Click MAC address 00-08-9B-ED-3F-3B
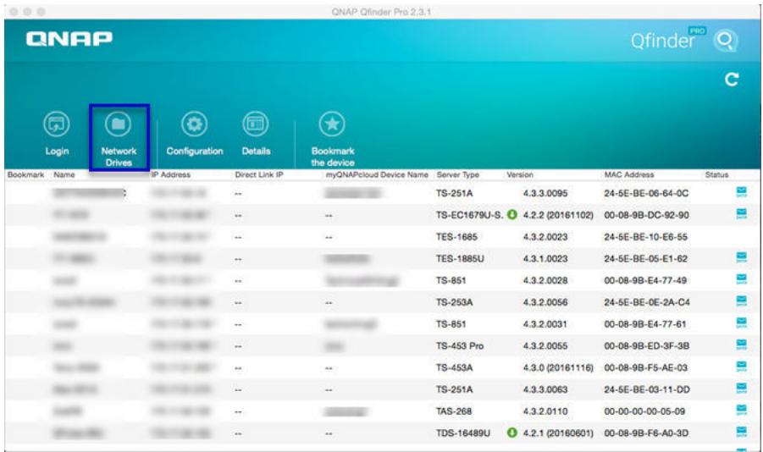 (x=647, y=346)
